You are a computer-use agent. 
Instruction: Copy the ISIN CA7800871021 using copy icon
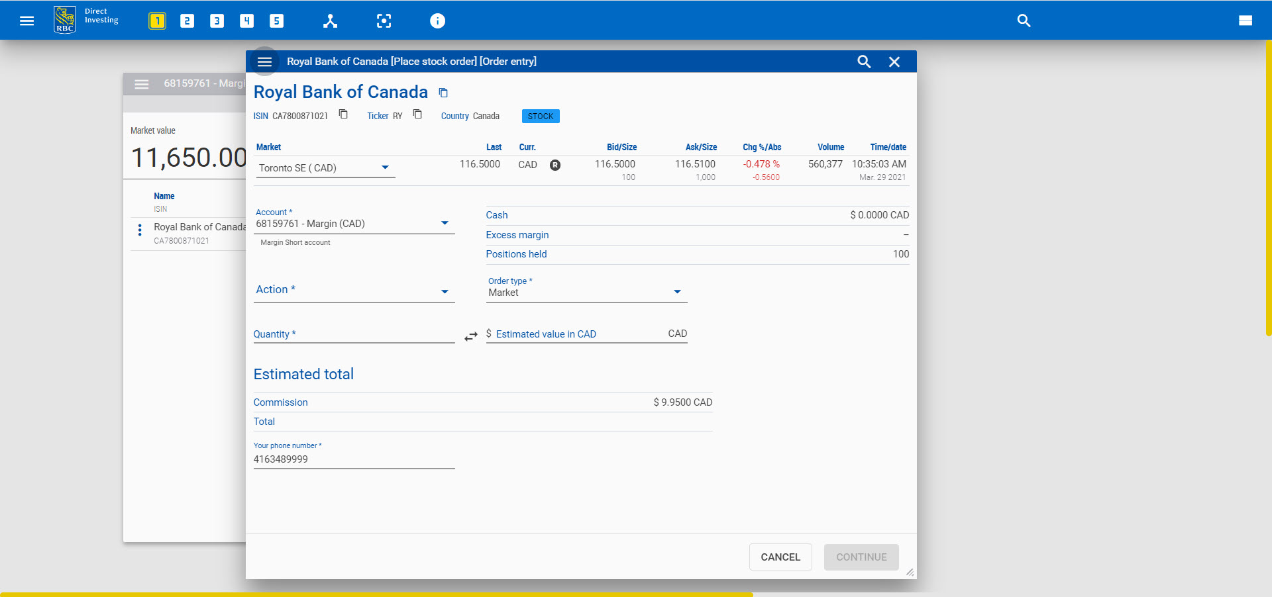coord(343,114)
